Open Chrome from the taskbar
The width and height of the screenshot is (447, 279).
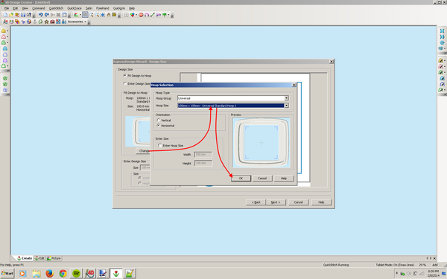tap(63, 273)
